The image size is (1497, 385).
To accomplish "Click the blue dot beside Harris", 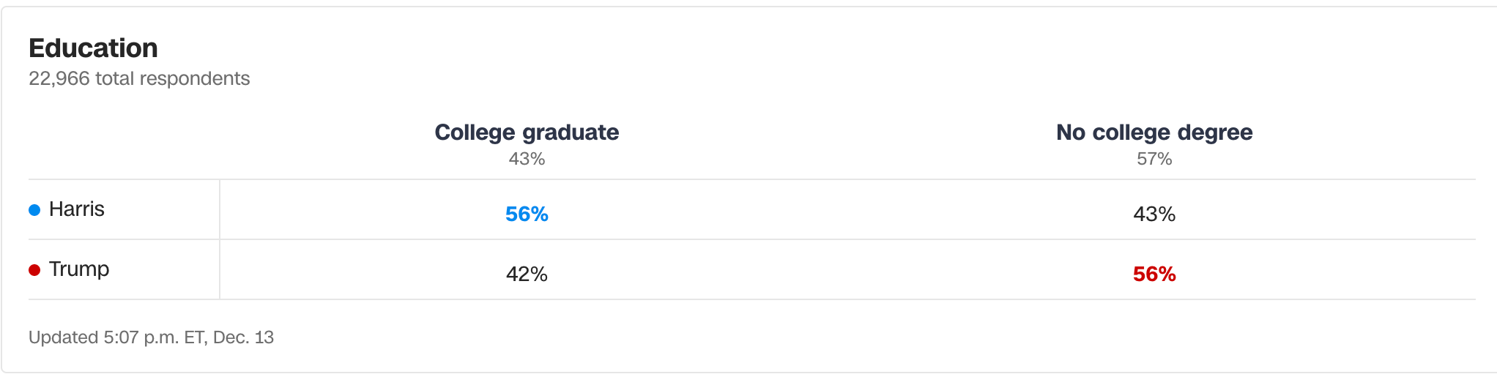I will [34, 210].
